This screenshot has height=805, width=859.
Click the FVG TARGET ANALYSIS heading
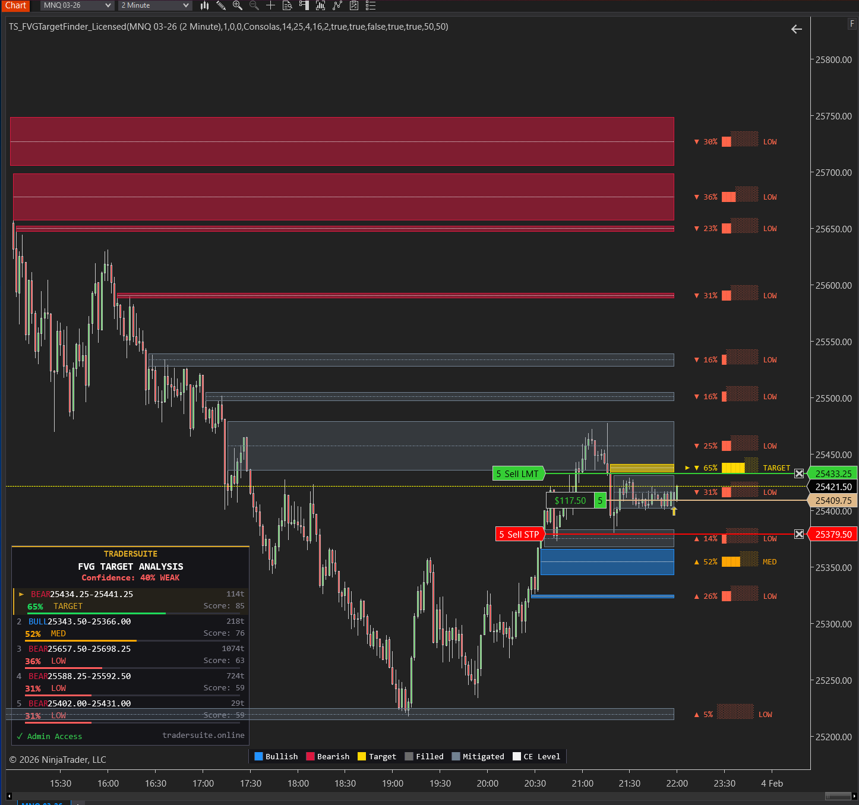click(131, 566)
